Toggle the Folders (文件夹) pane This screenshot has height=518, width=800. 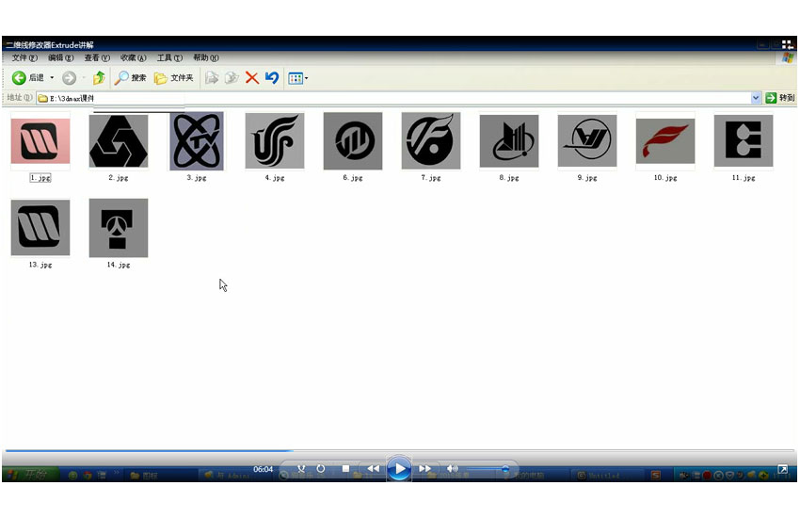tap(173, 77)
